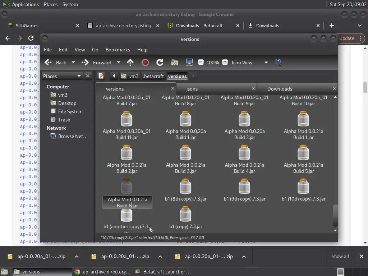This screenshot has width=368, height=276.
Task: Click the zoom out minus icon
Action: (x=201, y=63)
